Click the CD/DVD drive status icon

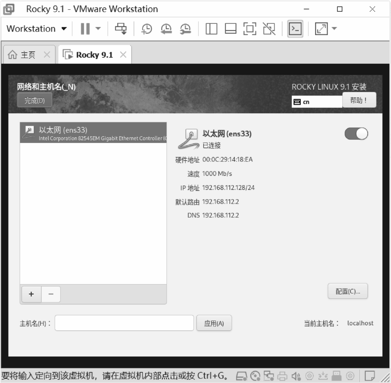click(x=255, y=376)
